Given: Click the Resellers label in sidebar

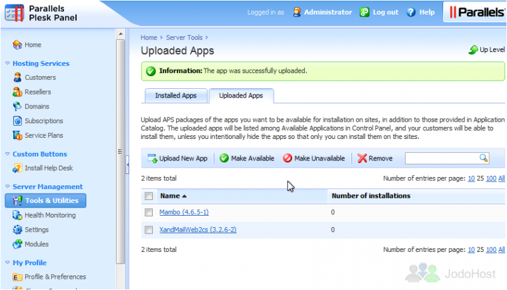Looking at the screenshot, I should coord(38,92).
